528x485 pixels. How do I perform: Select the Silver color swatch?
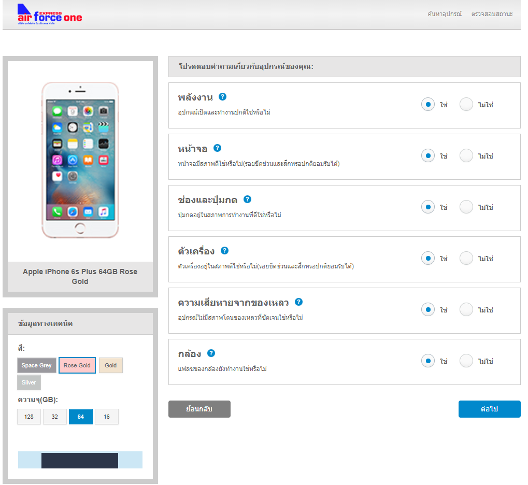tap(29, 382)
